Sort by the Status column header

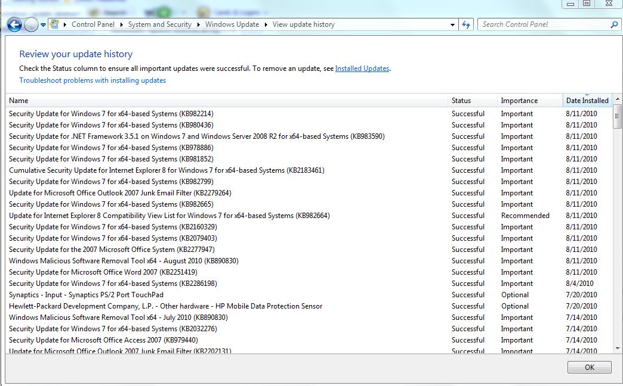(473, 100)
